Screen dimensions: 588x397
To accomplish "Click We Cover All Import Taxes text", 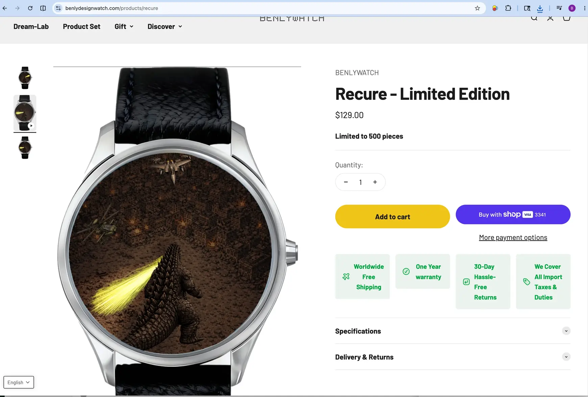I will point(548,282).
